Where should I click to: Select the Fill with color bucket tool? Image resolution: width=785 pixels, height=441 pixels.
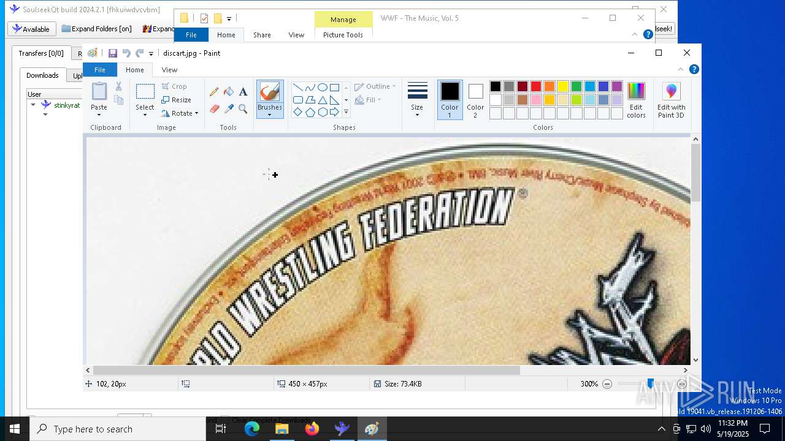pyautogui.click(x=229, y=92)
